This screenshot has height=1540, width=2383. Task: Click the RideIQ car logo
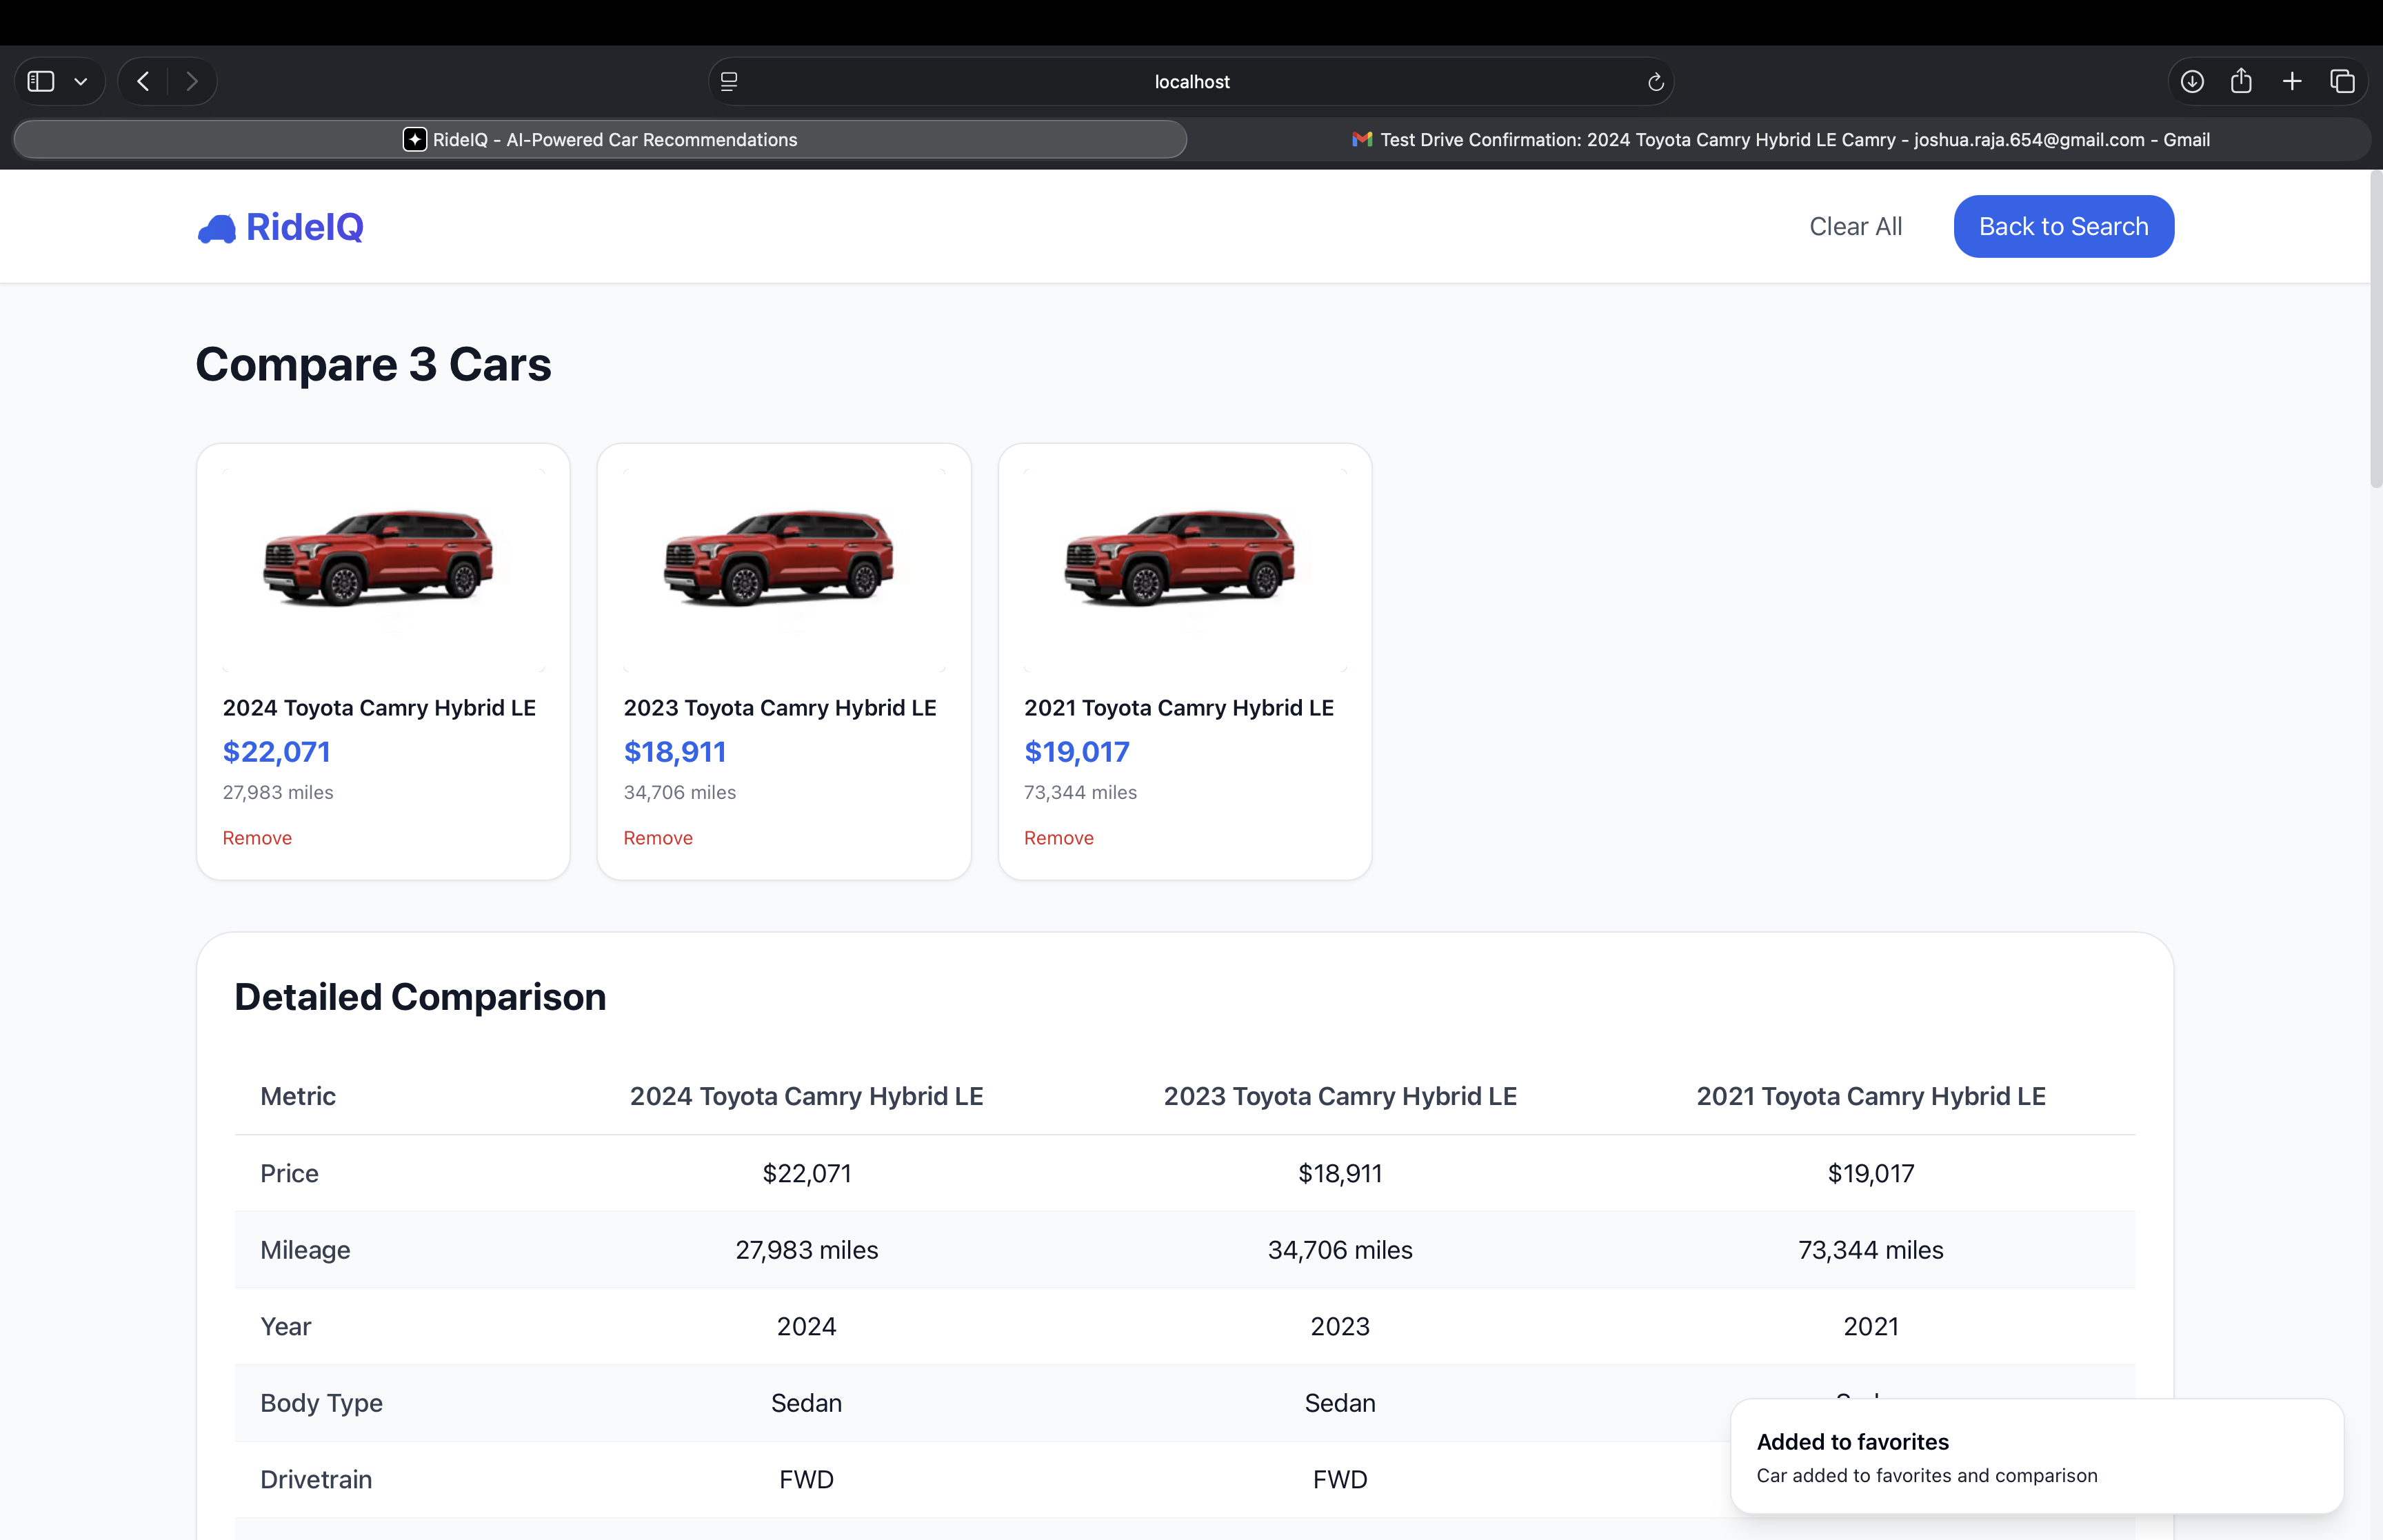click(x=217, y=229)
